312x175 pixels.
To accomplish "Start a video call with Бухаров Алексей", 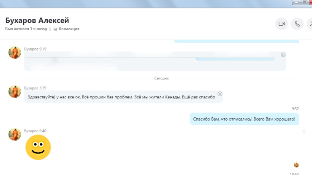I will 281,24.
